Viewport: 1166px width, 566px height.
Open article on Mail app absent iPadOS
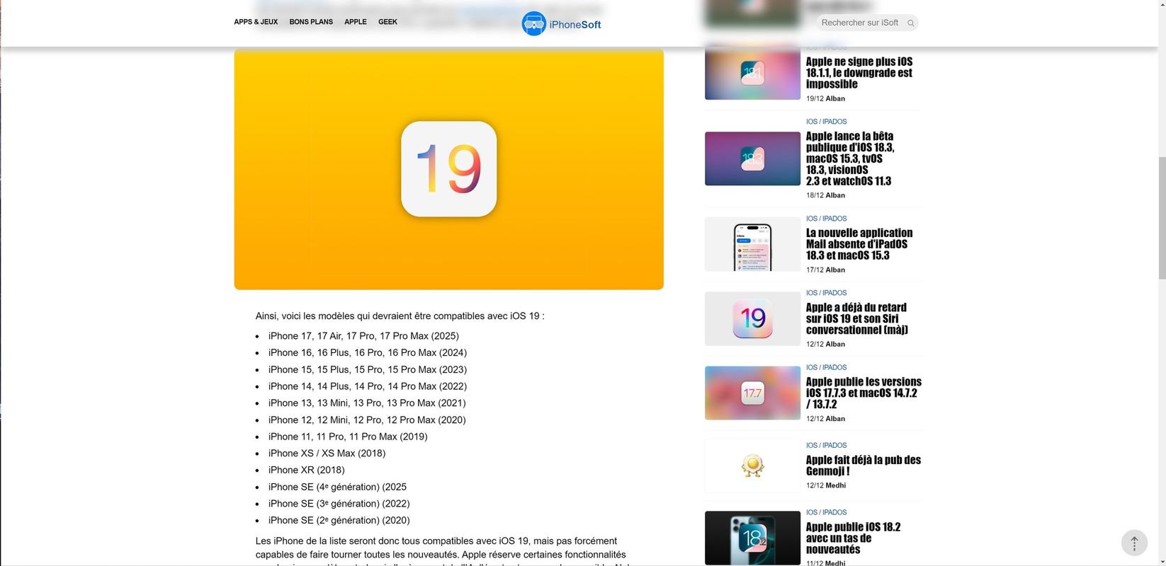(x=859, y=244)
